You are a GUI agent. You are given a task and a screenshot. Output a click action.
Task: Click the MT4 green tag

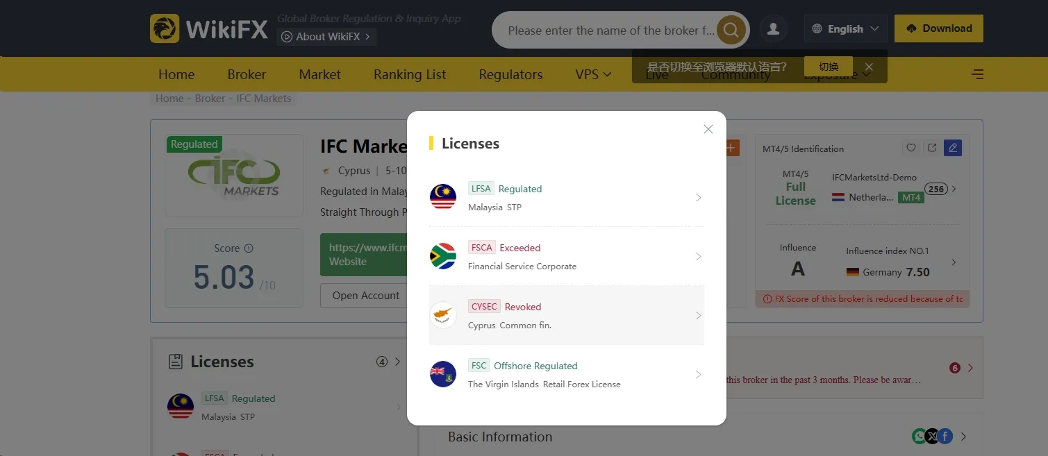(x=910, y=197)
